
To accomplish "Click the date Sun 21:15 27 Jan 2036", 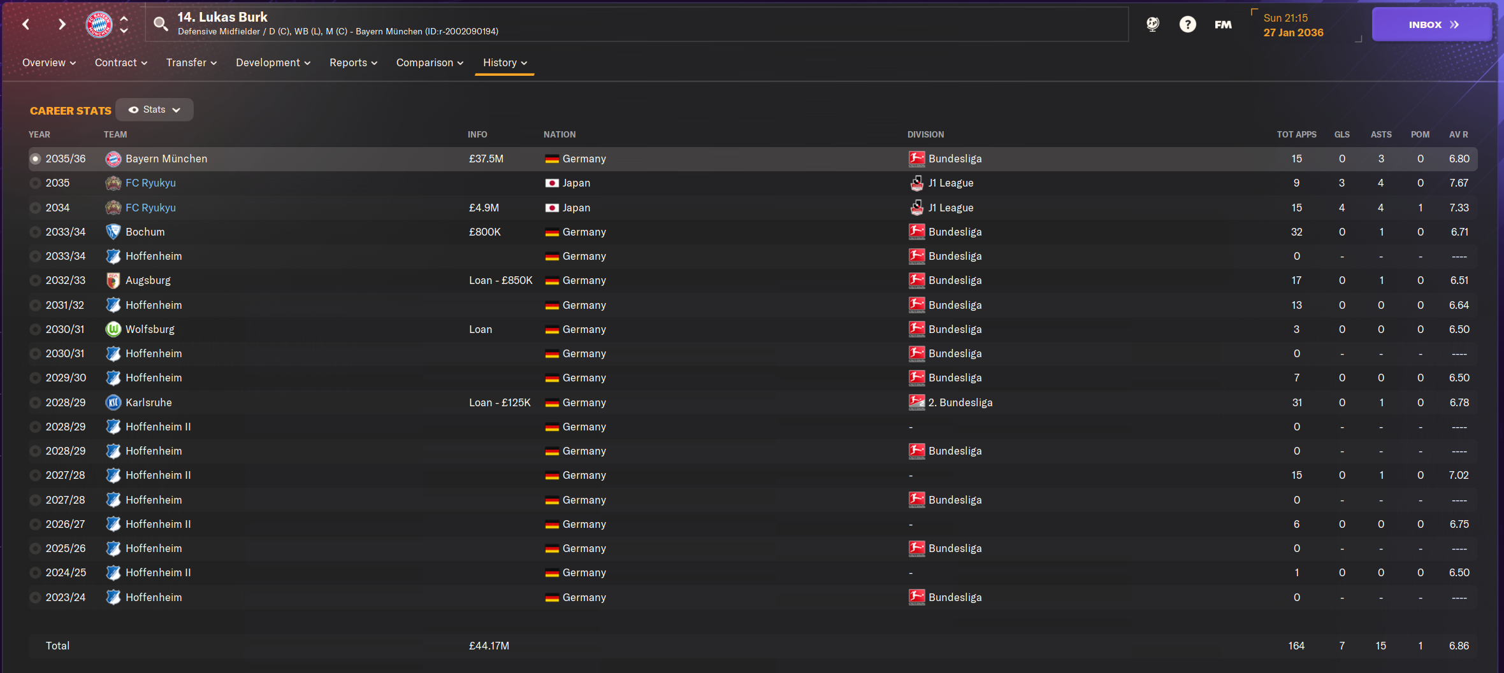I will click(x=1294, y=25).
